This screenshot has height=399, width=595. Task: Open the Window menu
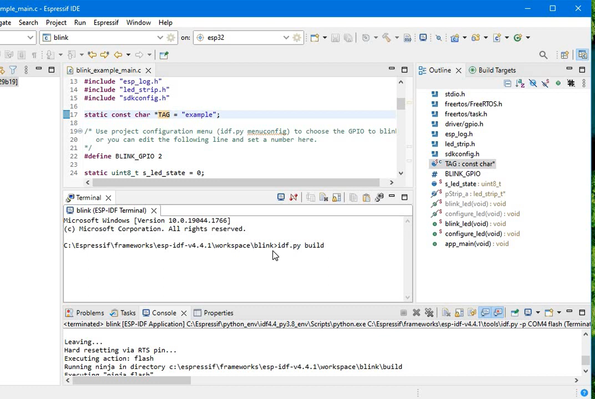point(138,23)
